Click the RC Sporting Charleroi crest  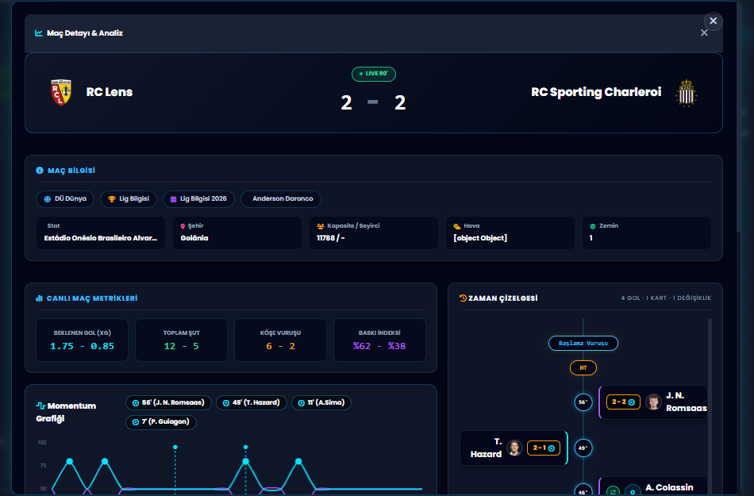pyautogui.click(x=687, y=92)
